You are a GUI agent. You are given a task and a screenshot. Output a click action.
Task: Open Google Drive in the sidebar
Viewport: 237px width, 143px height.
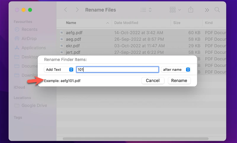click(x=34, y=106)
